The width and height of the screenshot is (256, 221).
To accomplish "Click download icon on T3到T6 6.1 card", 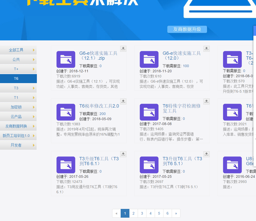I will pyautogui.click(x=123, y=154).
